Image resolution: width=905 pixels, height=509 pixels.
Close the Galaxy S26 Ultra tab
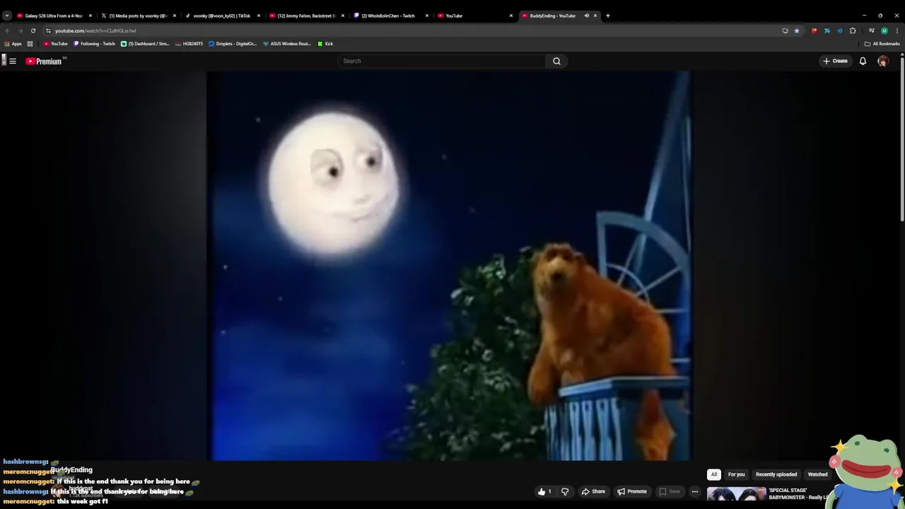[x=90, y=16]
